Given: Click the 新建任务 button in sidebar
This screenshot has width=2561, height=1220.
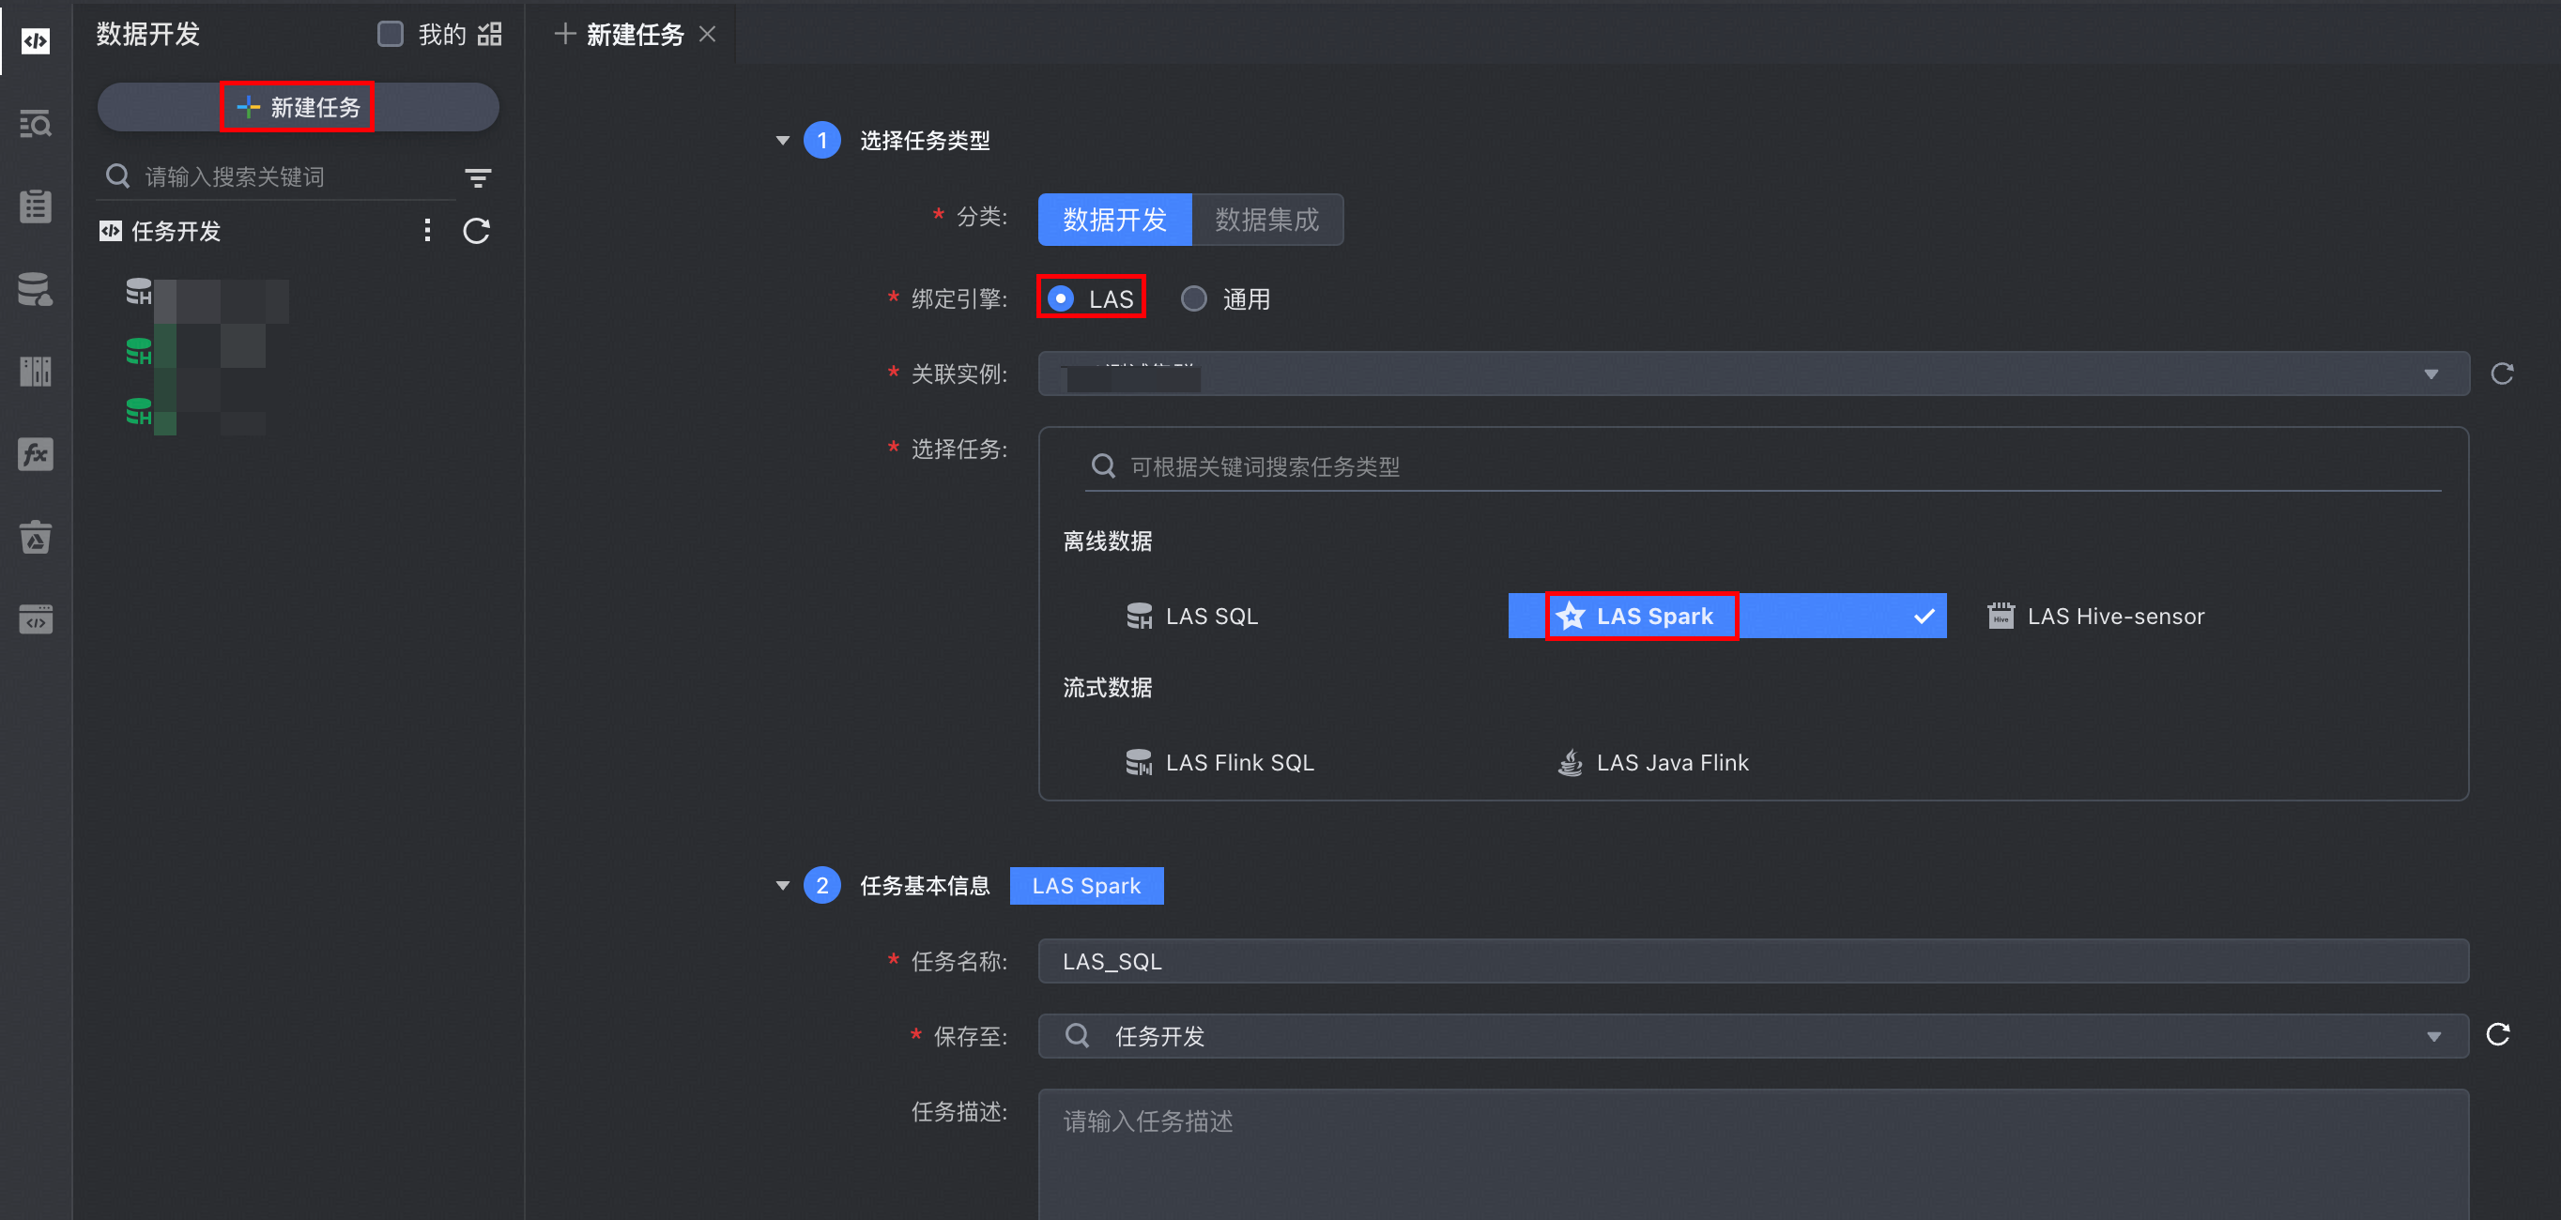Looking at the screenshot, I should coord(299,107).
